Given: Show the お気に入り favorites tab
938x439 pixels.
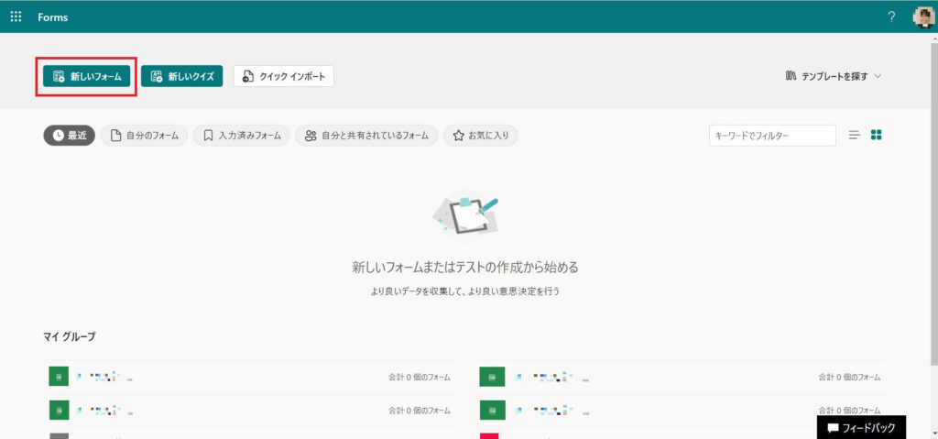Looking at the screenshot, I should click(x=482, y=136).
